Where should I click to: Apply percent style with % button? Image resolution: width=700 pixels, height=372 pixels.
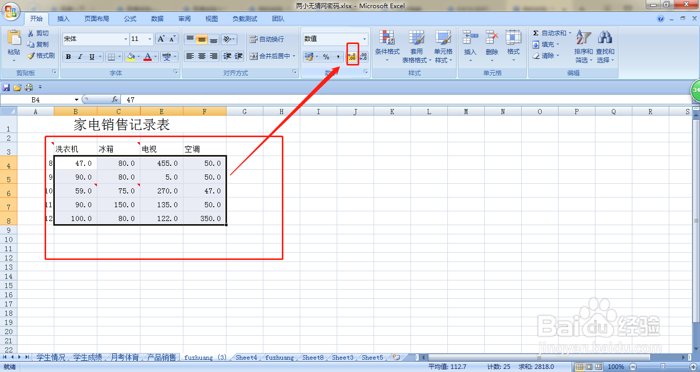click(x=326, y=57)
